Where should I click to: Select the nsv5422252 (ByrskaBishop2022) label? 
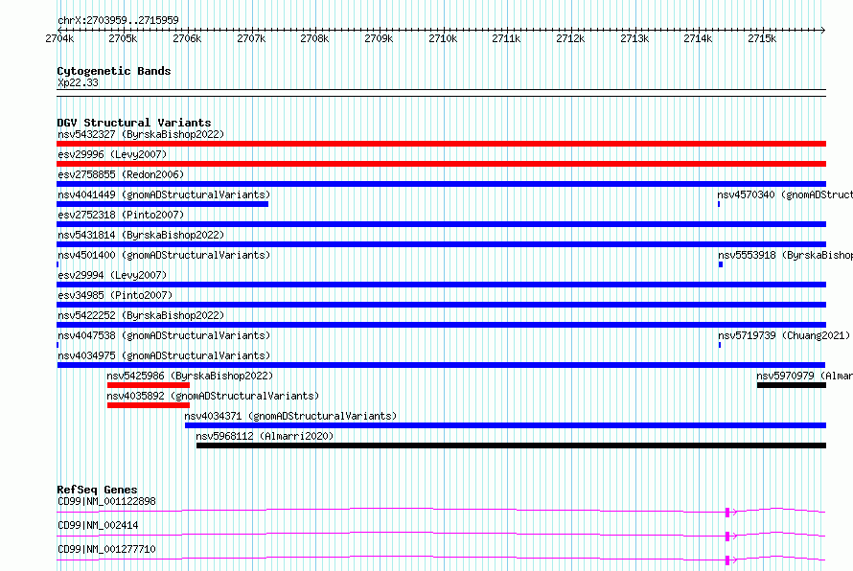click(141, 315)
